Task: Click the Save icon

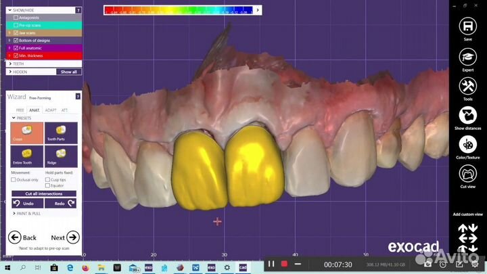Action: click(467, 26)
